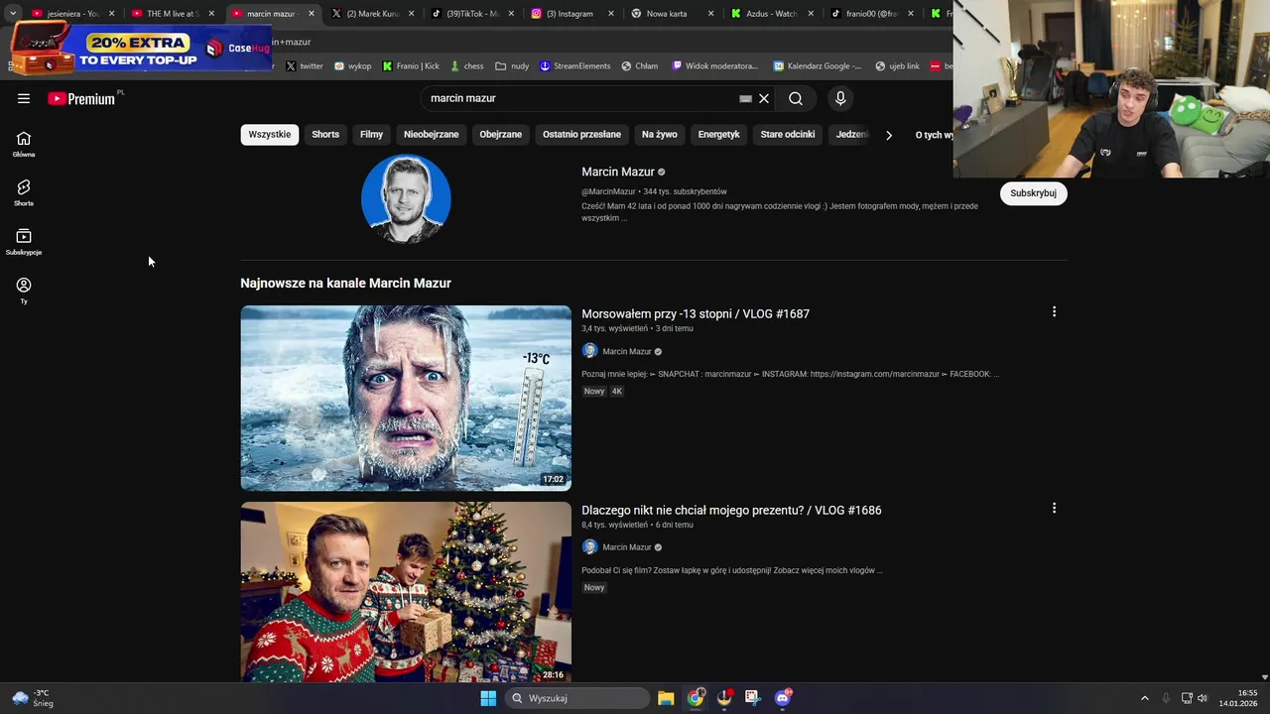The width and height of the screenshot is (1270, 714).
Task: Click the Christmas tree video thumbnail
Action: click(406, 592)
